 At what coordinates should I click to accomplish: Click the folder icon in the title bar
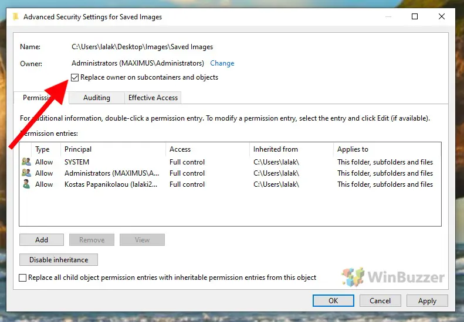click(15, 17)
